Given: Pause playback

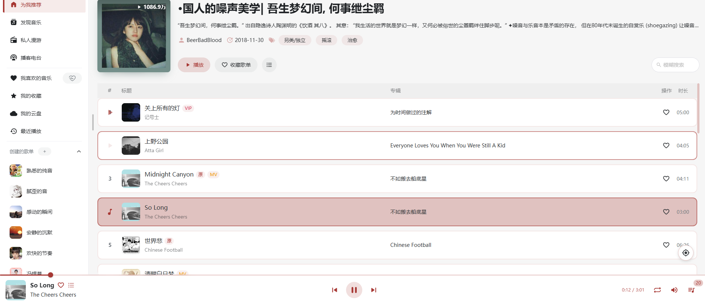Looking at the screenshot, I should point(354,290).
